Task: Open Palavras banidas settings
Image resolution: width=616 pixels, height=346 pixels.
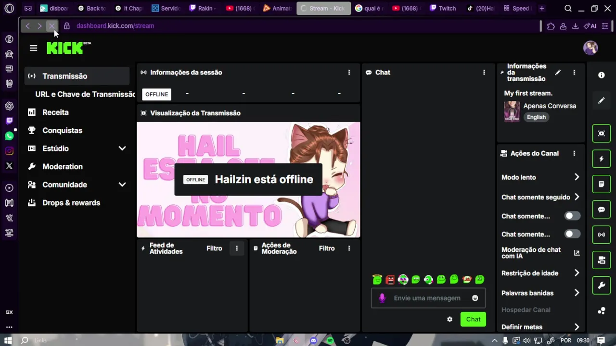Action: click(x=540, y=293)
